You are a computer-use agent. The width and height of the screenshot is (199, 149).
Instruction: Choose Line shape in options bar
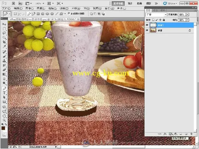[x=57, y=14]
